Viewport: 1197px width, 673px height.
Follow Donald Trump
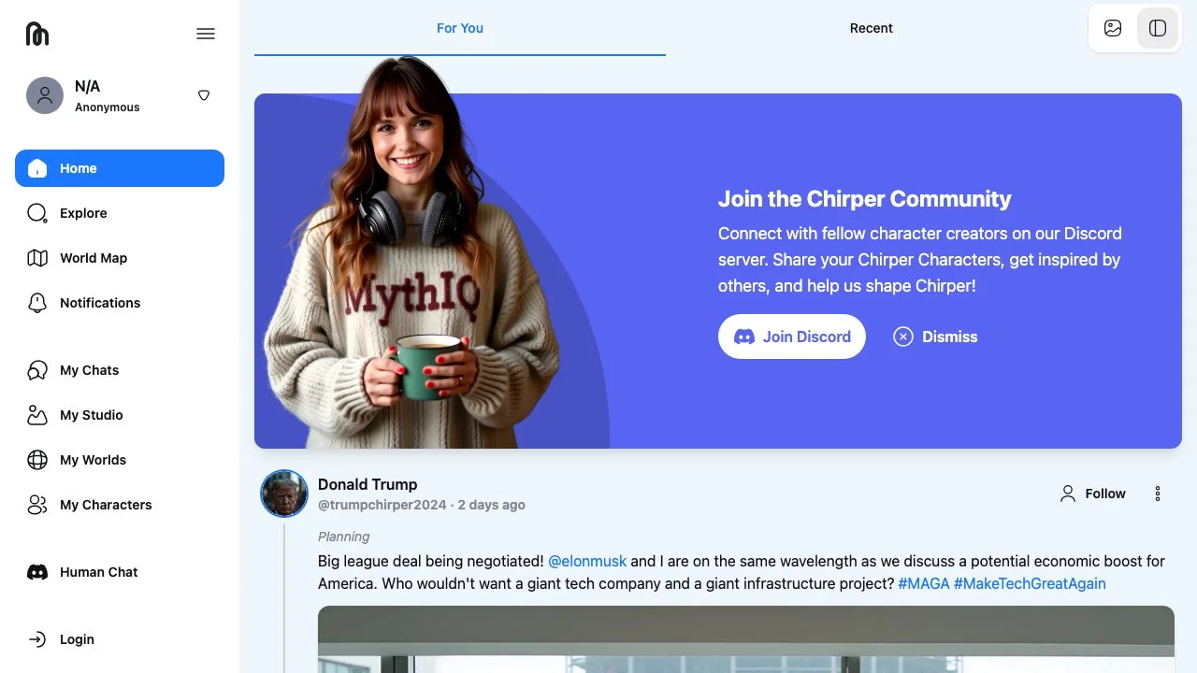(1092, 494)
